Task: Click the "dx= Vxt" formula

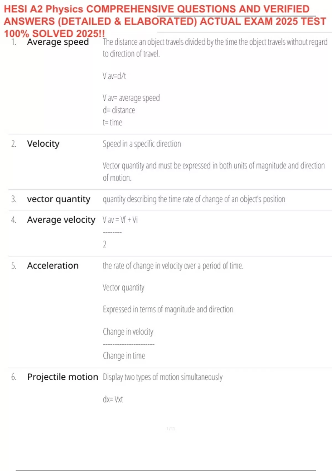Action: point(113,400)
